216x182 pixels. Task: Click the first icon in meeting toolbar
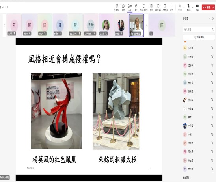pos(117,7)
